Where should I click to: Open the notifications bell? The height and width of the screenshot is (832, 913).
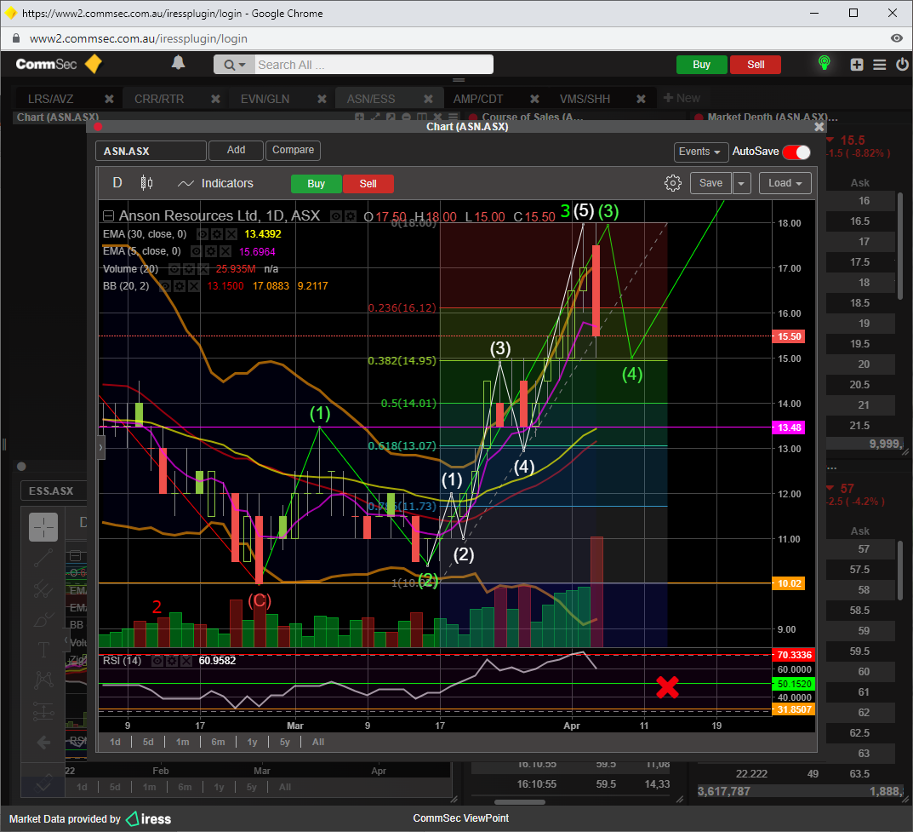pyautogui.click(x=178, y=63)
